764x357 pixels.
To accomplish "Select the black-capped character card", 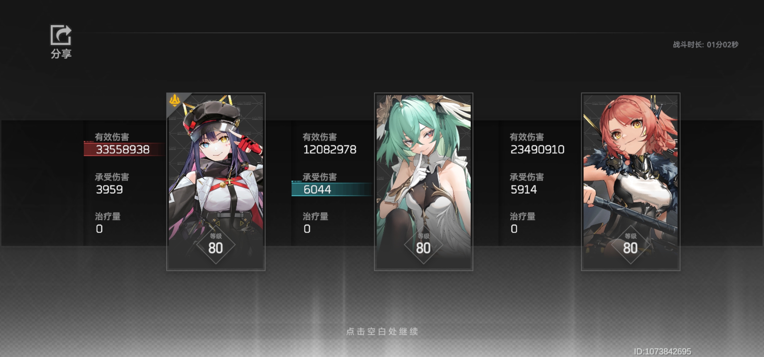I will (x=216, y=181).
